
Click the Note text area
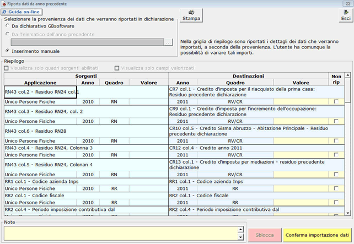point(121,234)
